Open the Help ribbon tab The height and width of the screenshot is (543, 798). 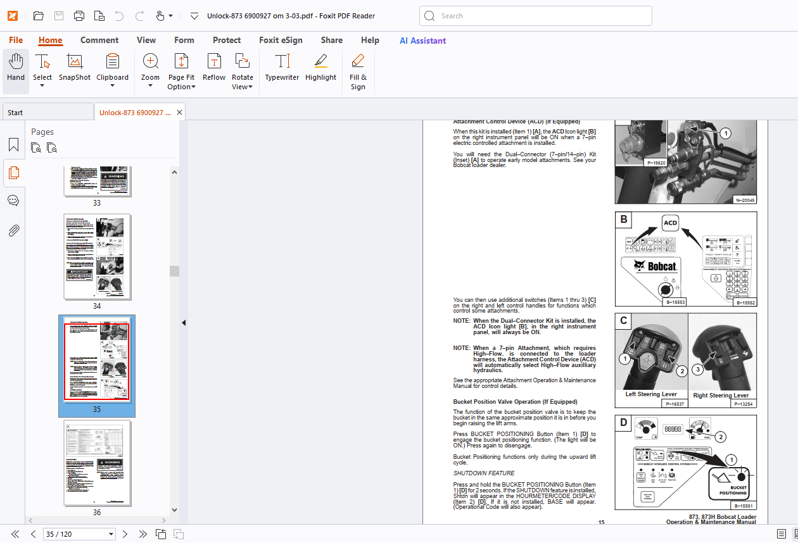(x=370, y=40)
